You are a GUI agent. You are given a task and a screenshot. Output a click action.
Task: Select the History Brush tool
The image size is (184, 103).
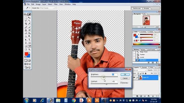(x=29, y=30)
